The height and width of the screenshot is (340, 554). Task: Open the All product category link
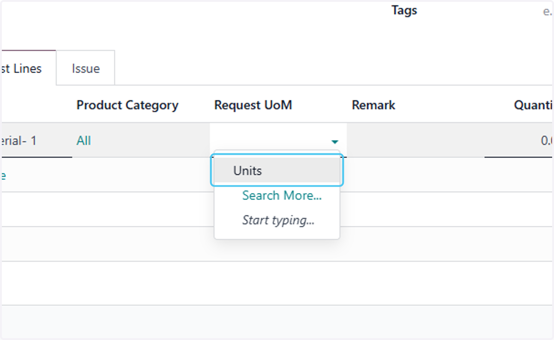84,140
